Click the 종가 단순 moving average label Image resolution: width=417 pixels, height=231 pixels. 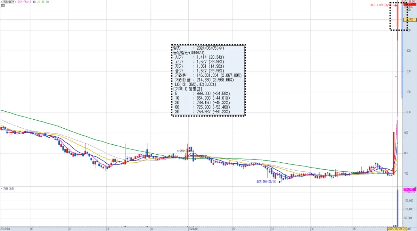click(x=22, y=2)
